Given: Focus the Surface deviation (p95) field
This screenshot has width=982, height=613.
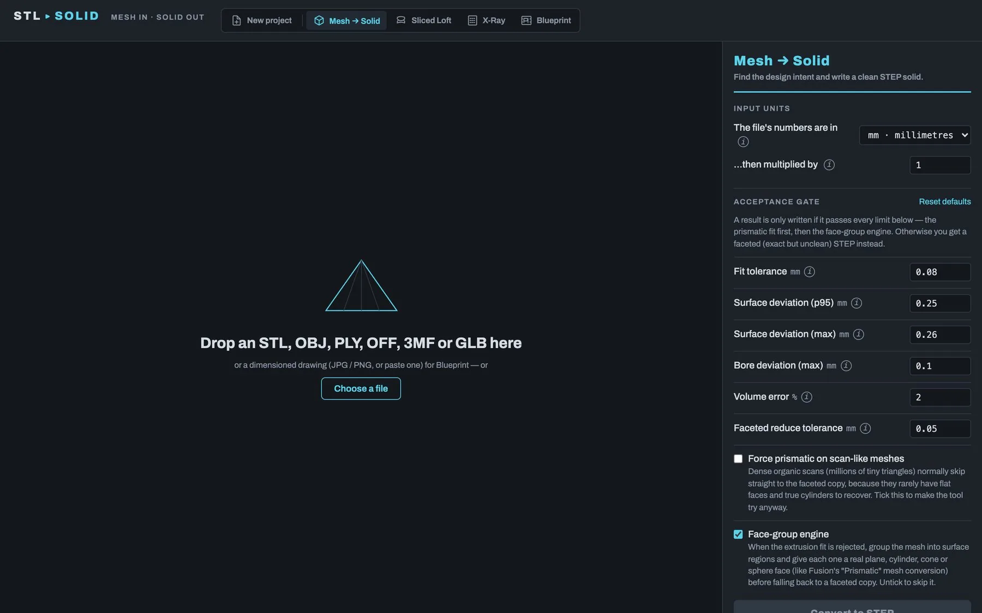Looking at the screenshot, I should pyautogui.click(x=940, y=304).
